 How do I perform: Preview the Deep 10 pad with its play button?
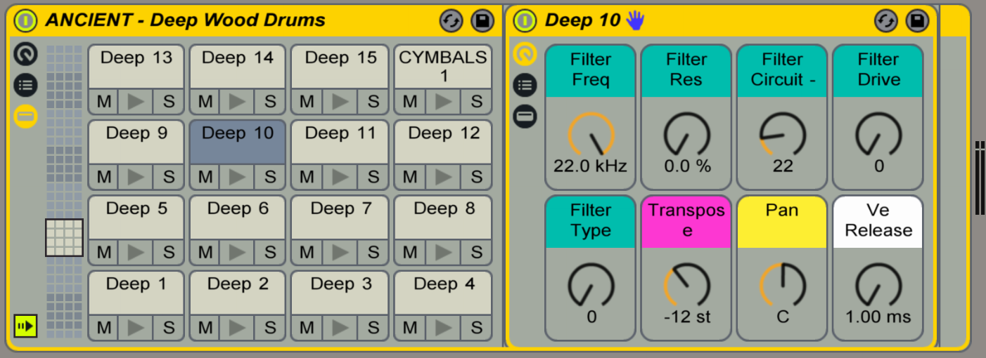point(238,177)
